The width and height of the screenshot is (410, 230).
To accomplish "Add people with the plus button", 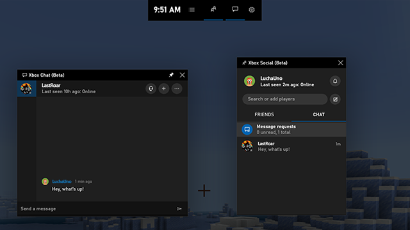I will click(164, 89).
